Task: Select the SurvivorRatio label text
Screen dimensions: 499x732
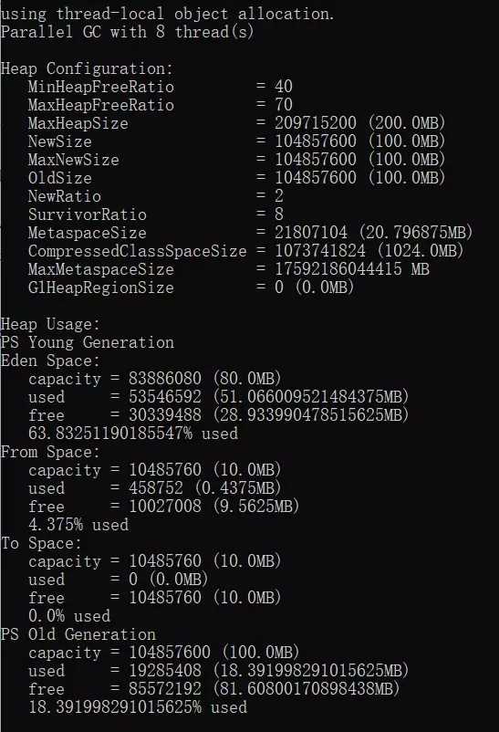Action: click(88, 214)
